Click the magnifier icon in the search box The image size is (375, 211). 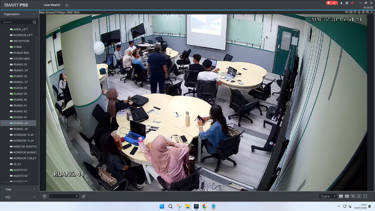click(35, 22)
